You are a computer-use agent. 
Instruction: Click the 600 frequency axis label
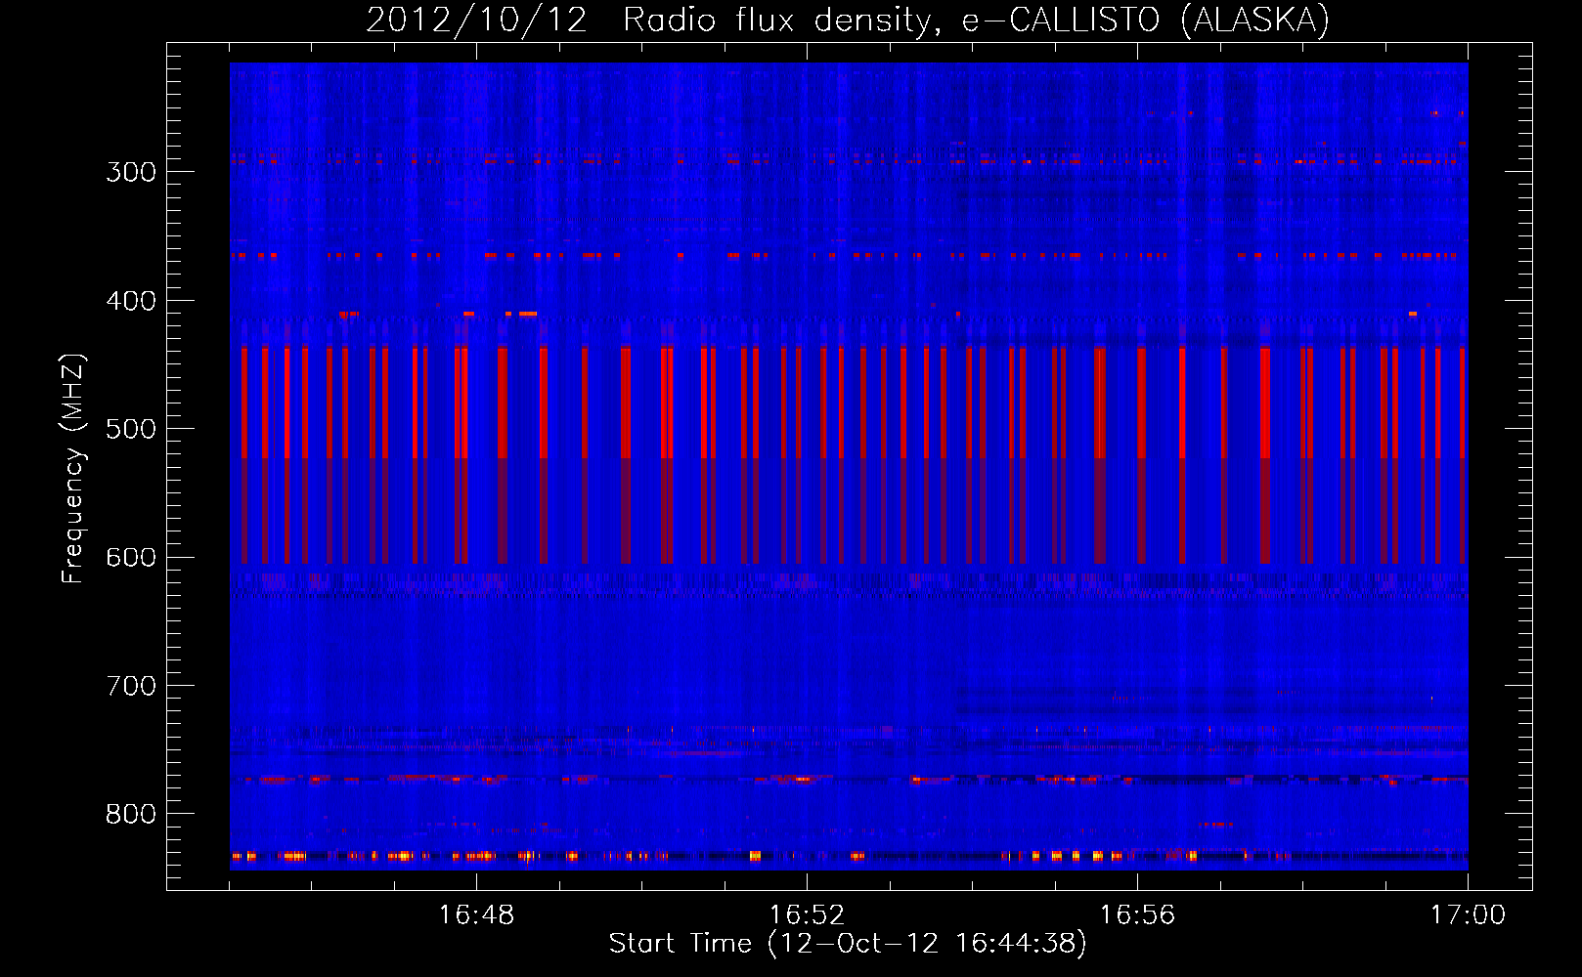[131, 558]
